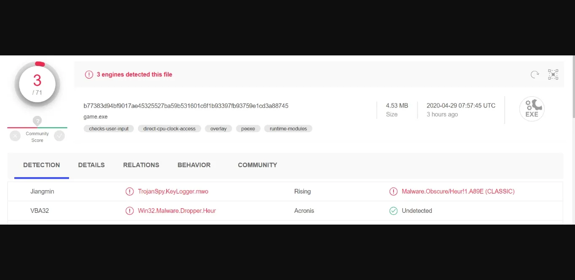Click the checks-user-input tag
Image resolution: width=575 pixels, height=280 pixels.
109,129
